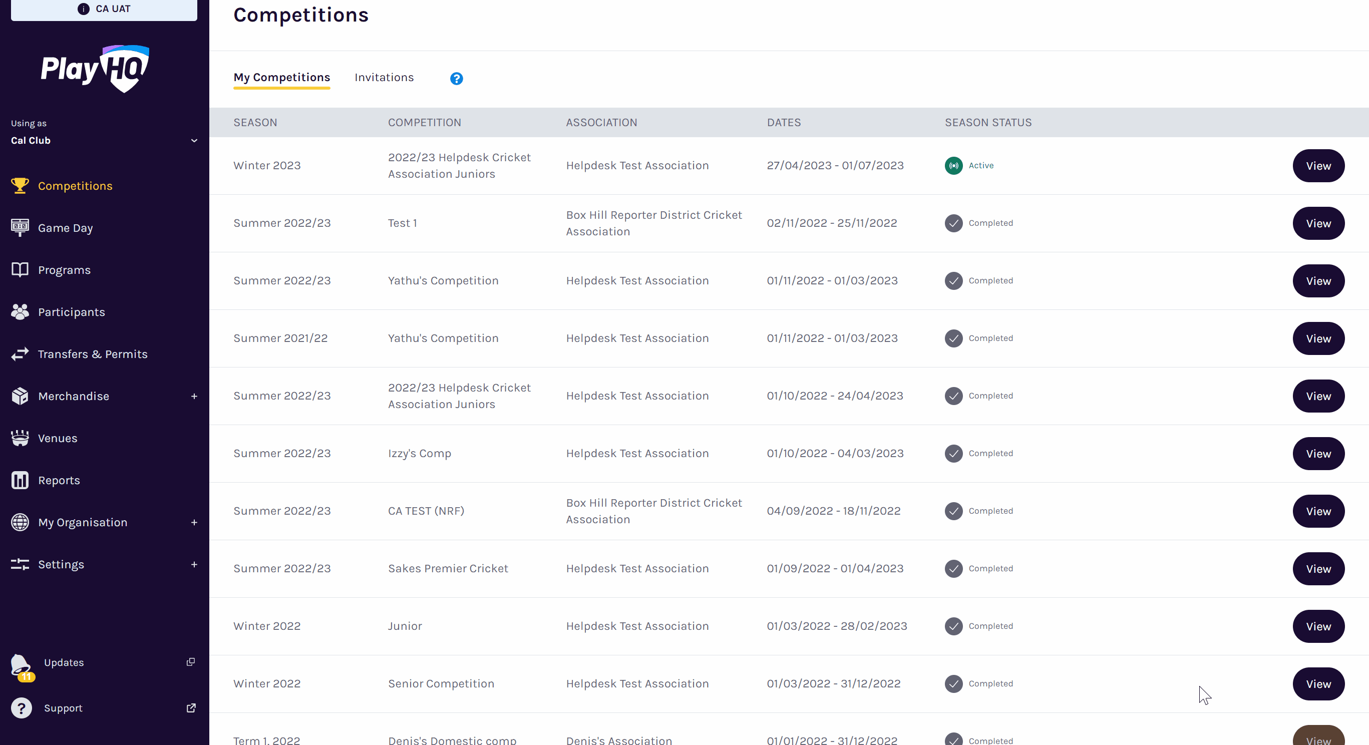
Task: Click the 'Sakes Premier Cricket' competition name
Action: pyautogui.click(x=448, y=568)
